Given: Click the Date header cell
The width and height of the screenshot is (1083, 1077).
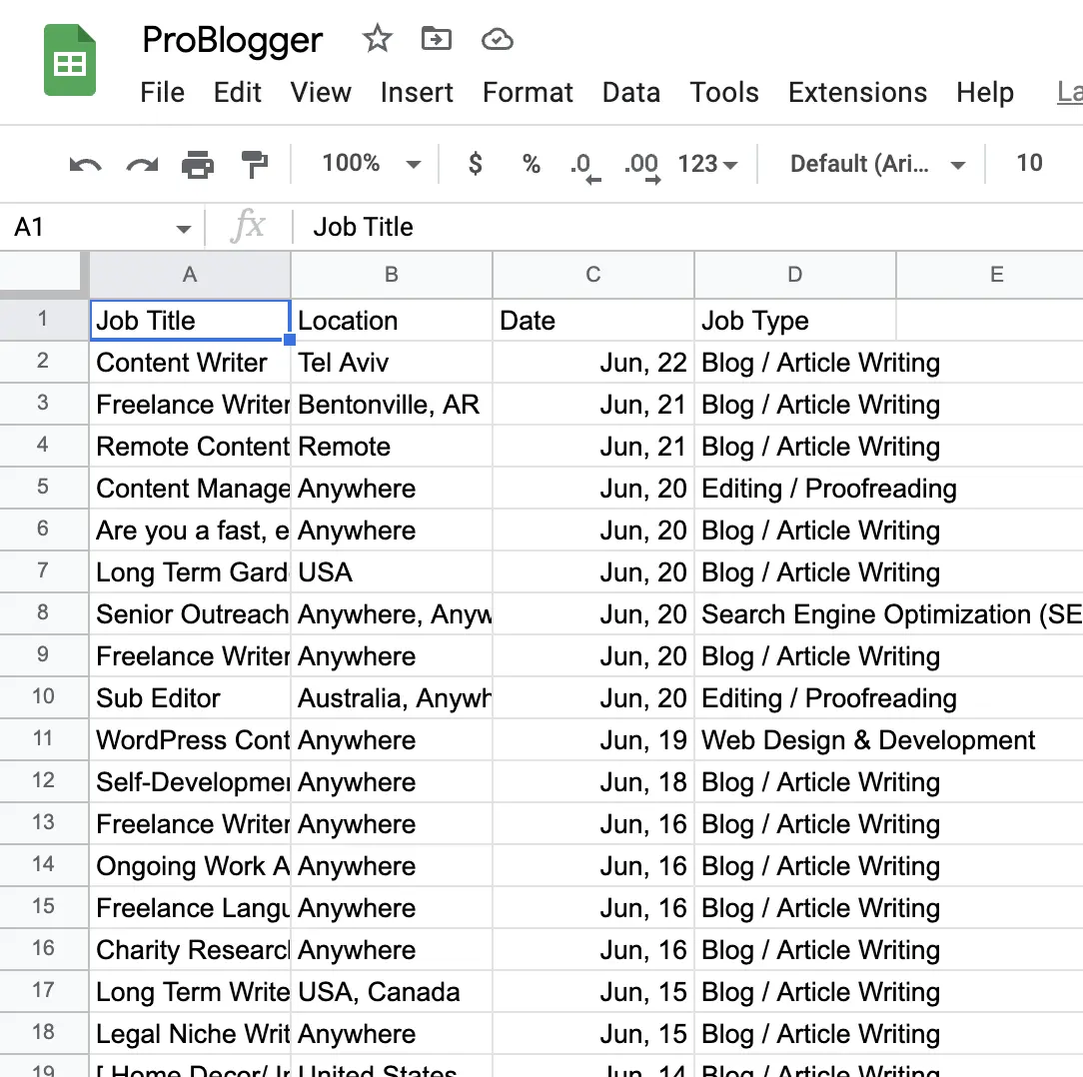Looking at the screenshot, I should [593, 321].
